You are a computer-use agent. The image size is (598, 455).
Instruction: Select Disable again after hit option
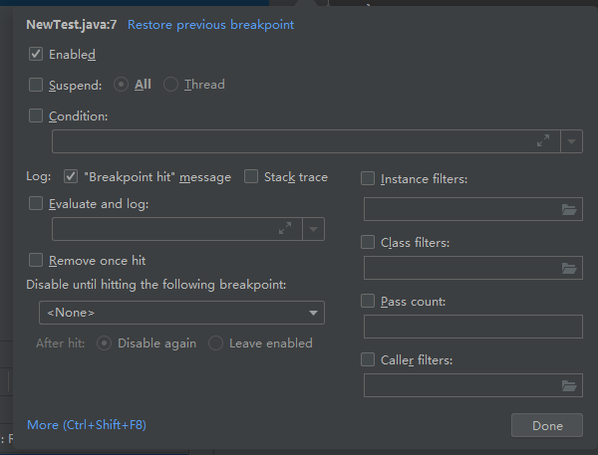[104, 343]
